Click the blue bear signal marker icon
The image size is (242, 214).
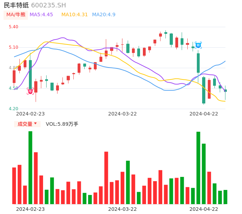coord(198,45)
